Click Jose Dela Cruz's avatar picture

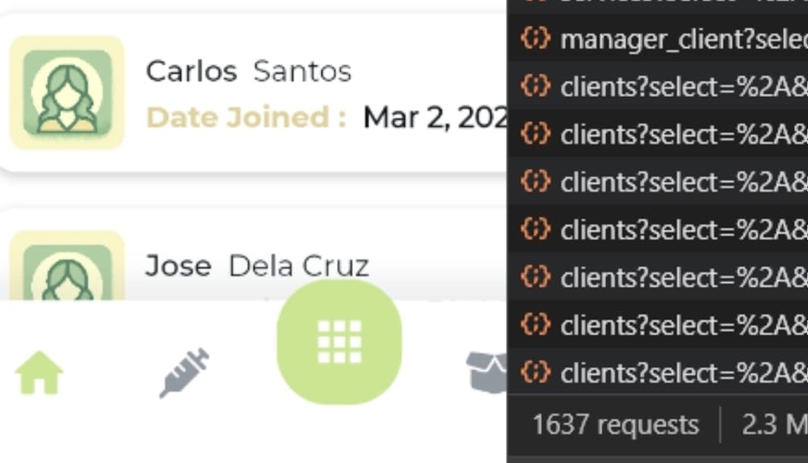tap(67, 266)
